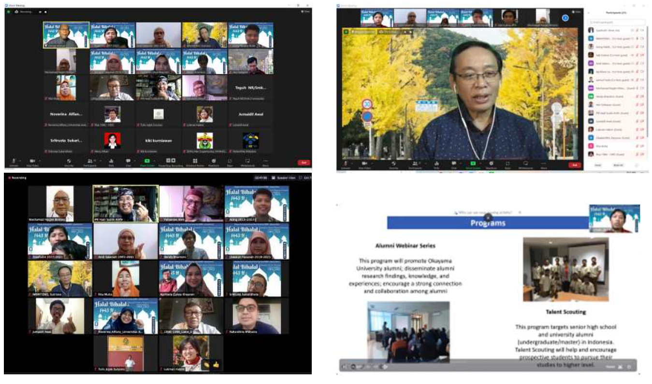Open Security in the top-left gallery meeting toolbar
Image resolution: width=652 pixels, height=384 pixels.
coord(69,162)
